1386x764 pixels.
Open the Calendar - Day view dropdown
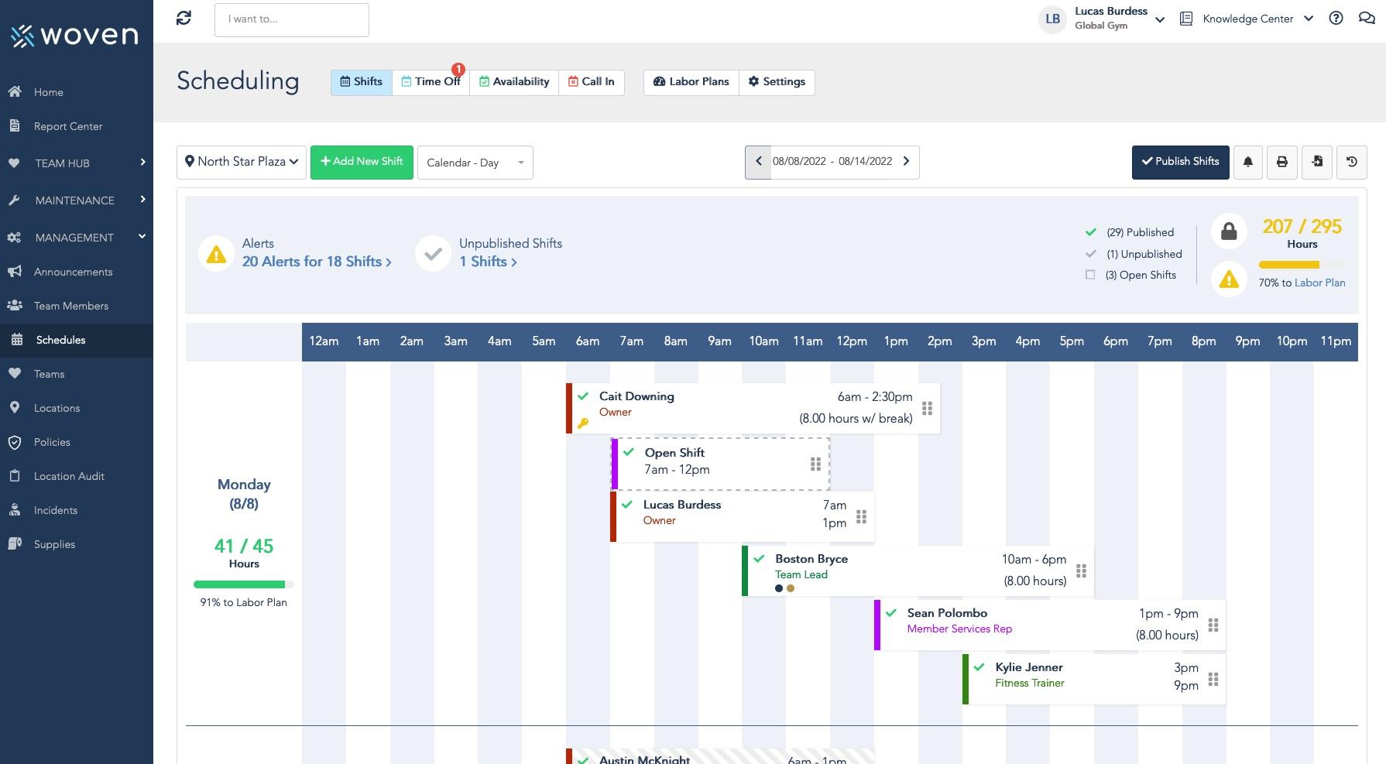[x=475, y=163]
